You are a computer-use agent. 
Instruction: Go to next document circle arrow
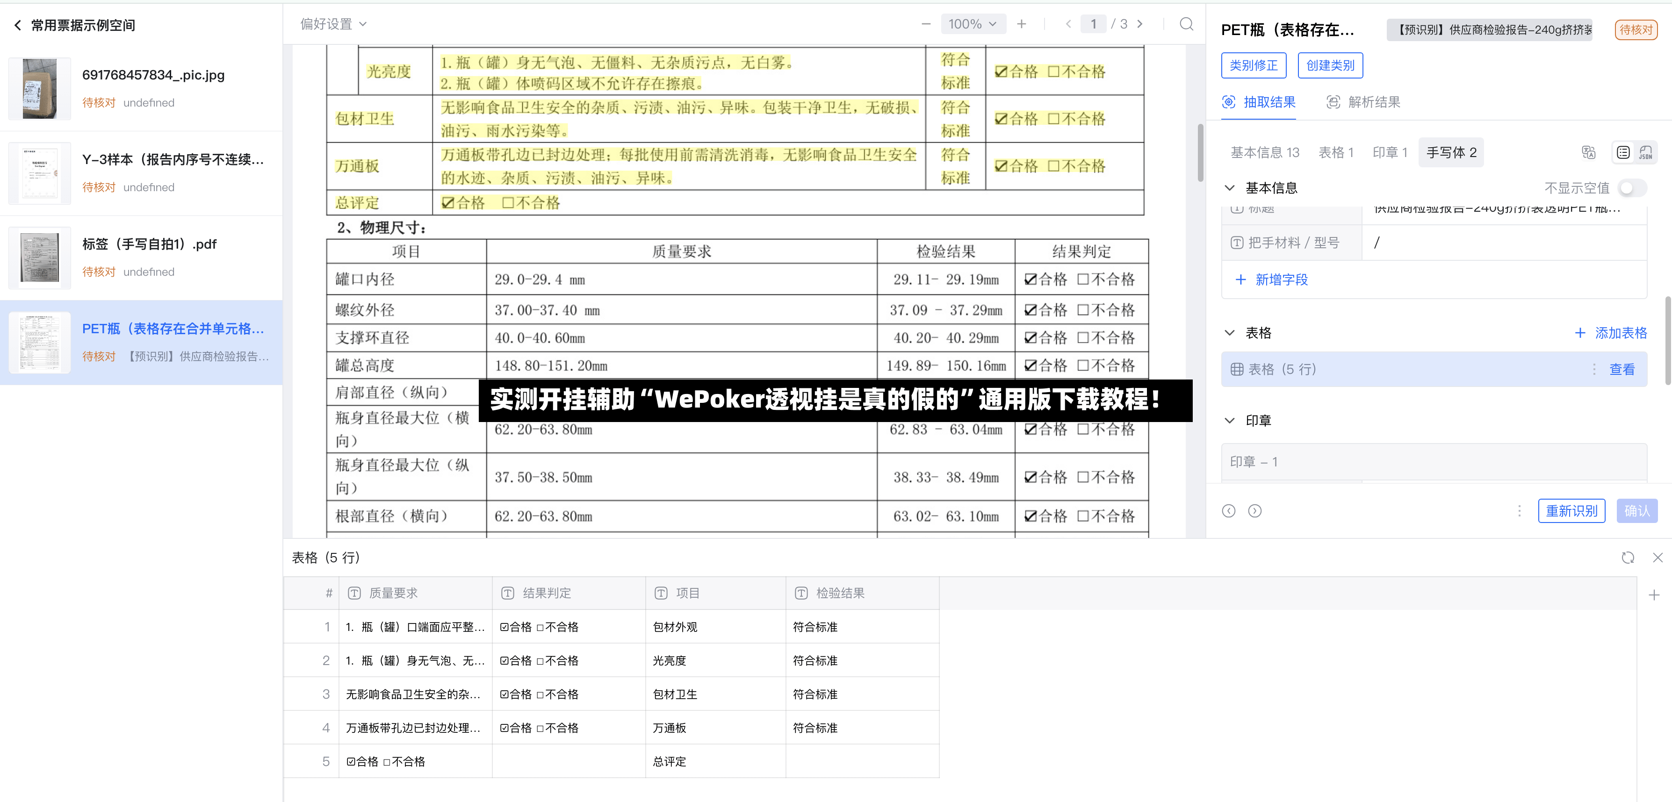(x=1255, y=511)
